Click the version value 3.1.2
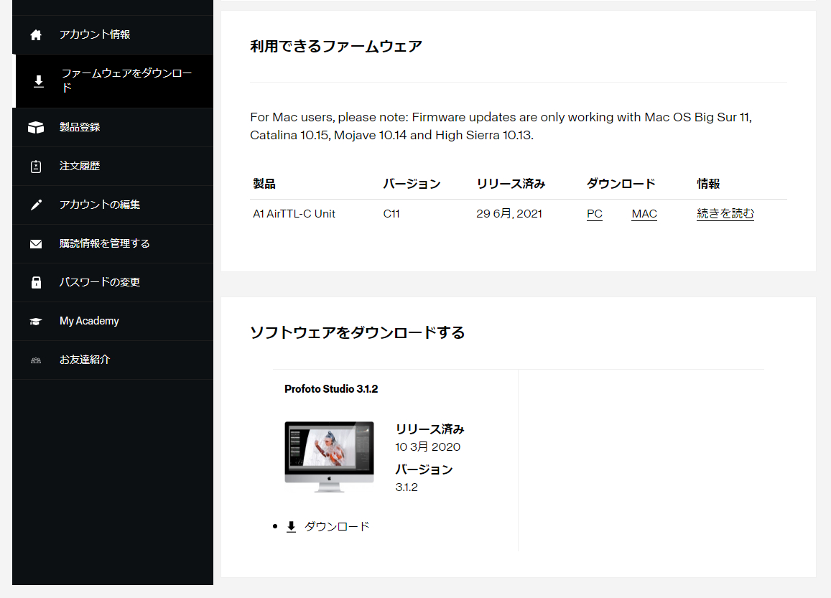This screenshot has height=598, width=831. coord(407,487)
